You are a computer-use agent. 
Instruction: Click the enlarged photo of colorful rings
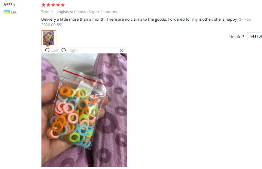(x=84, y=110)
